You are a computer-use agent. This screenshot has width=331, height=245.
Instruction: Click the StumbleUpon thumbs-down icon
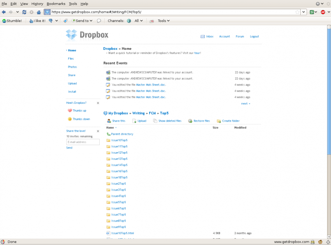tap(51, 21)
